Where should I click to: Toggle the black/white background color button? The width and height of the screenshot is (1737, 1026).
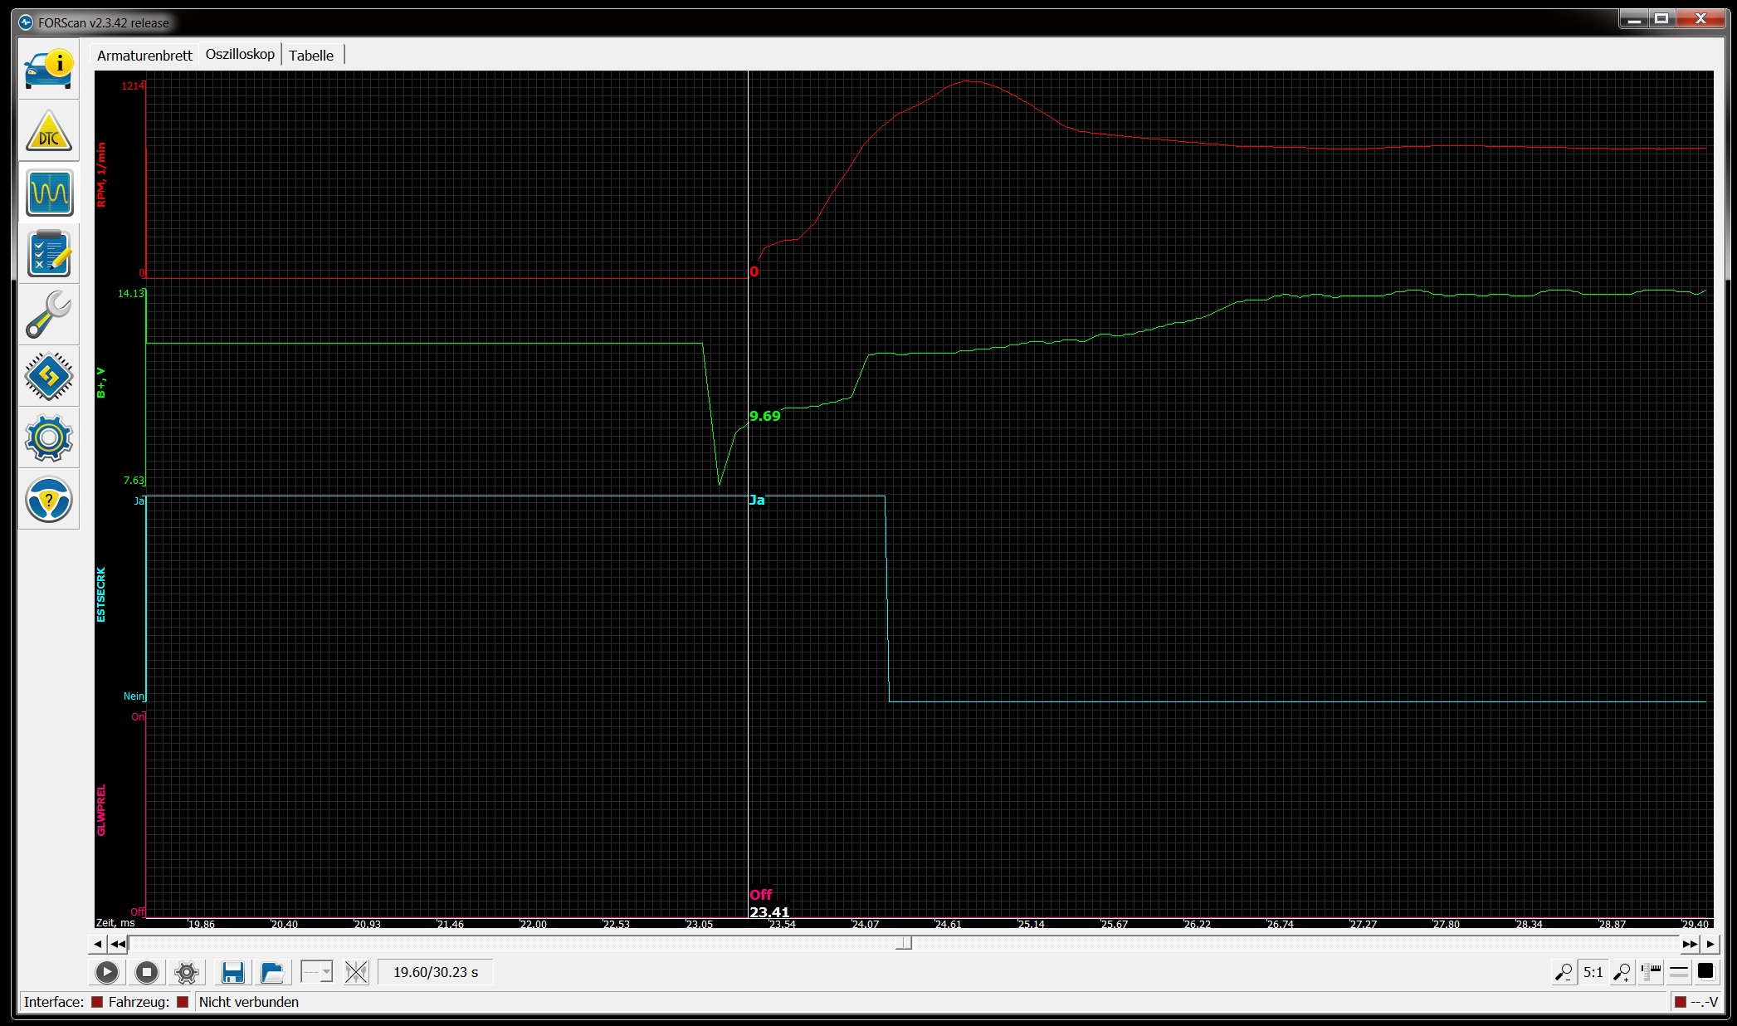(1706, 971)
